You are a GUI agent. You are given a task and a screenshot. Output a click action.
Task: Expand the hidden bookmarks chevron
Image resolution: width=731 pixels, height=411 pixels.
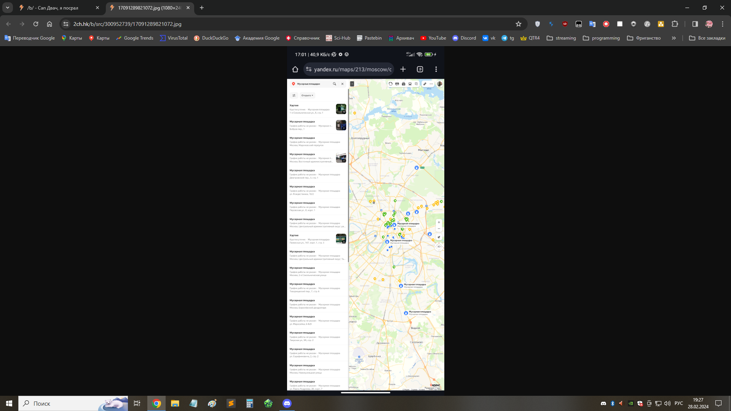(674, 38)
